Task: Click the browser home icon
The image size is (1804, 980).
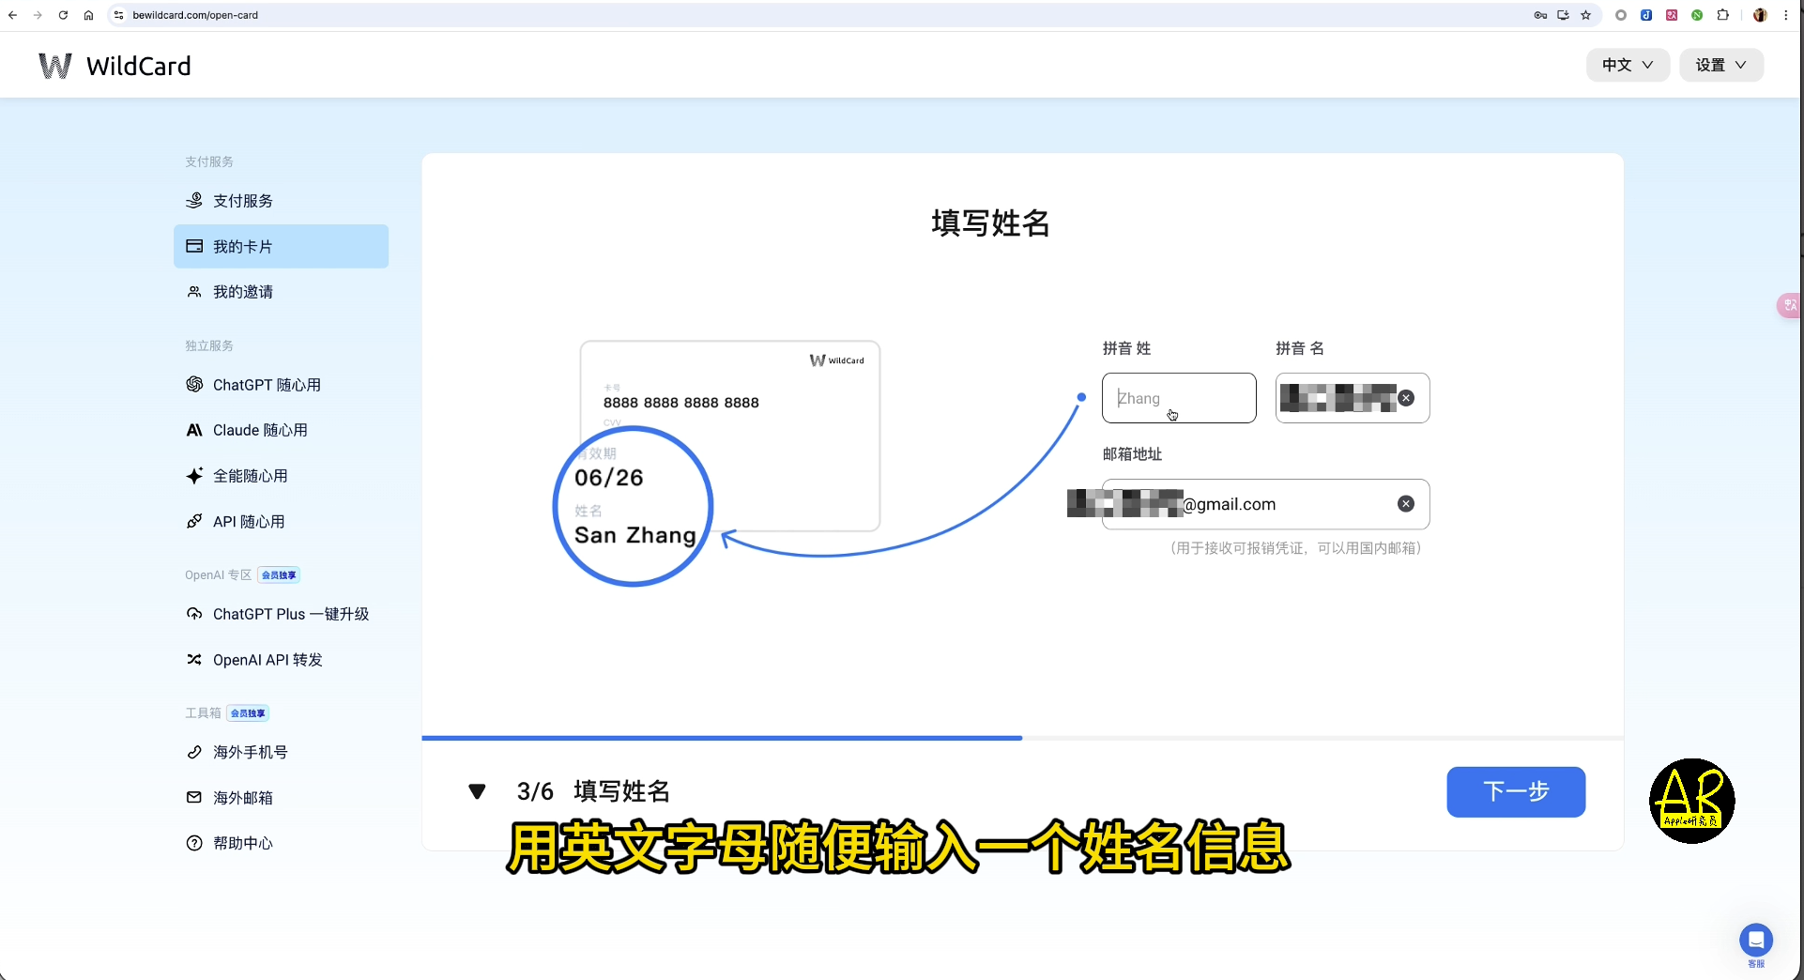Action: (88, 15)
